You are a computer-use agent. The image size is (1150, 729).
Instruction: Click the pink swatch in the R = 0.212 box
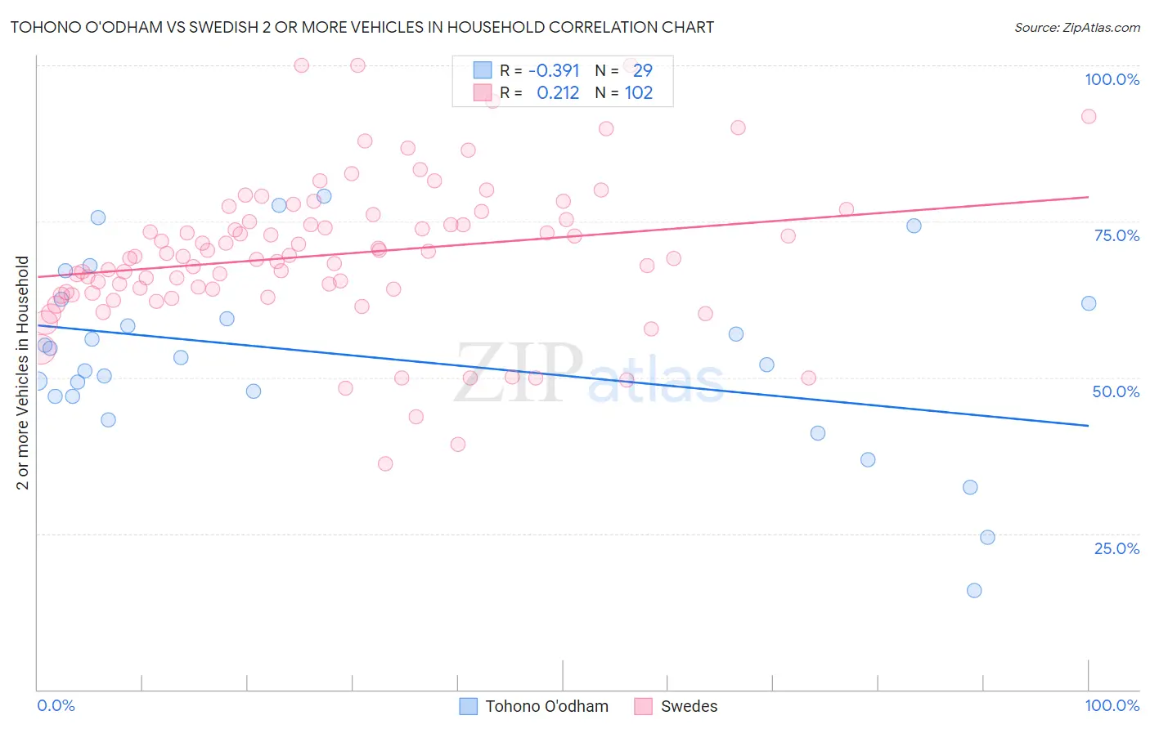(x=483, y=93)
